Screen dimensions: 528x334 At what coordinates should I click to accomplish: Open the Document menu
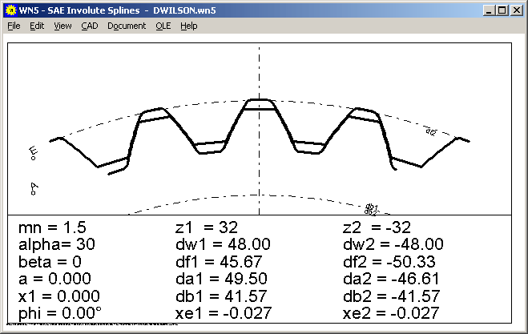pos(127,26)
